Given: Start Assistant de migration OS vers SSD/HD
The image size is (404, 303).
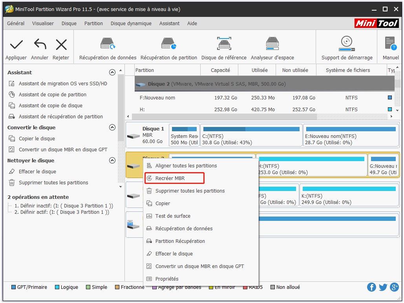Looking at the screenshot, I should click(63, 84).
